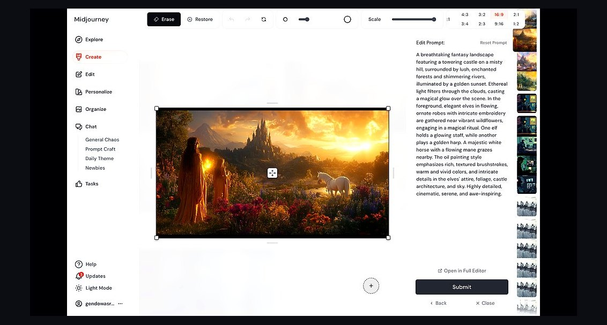Adjust the brush size slider knob
The width and height of the screenshot is (607, 325).
click(x=307, y=19)
